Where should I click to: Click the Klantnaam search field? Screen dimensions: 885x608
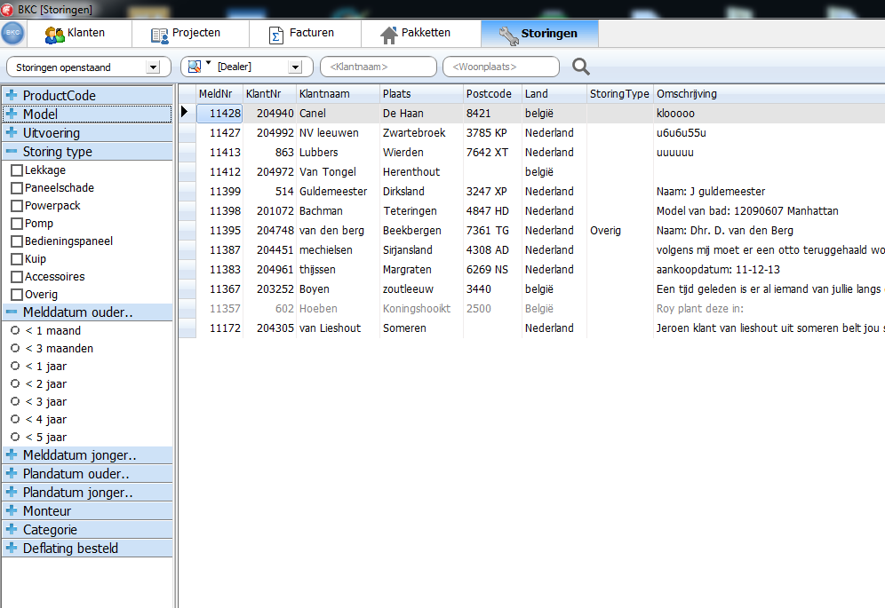(x=378, y=67)
